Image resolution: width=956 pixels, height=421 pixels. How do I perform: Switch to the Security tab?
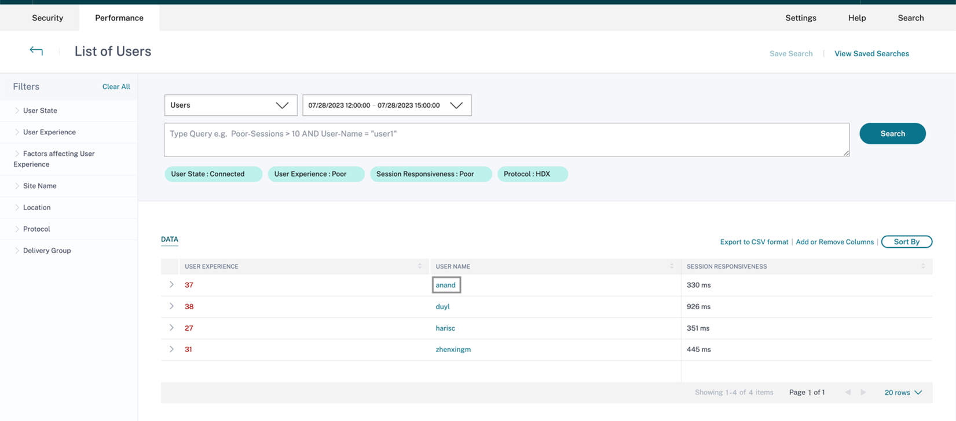click(47, 18)
